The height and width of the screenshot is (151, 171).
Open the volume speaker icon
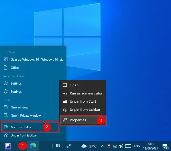pyautogui.click(x=121, y=146)
